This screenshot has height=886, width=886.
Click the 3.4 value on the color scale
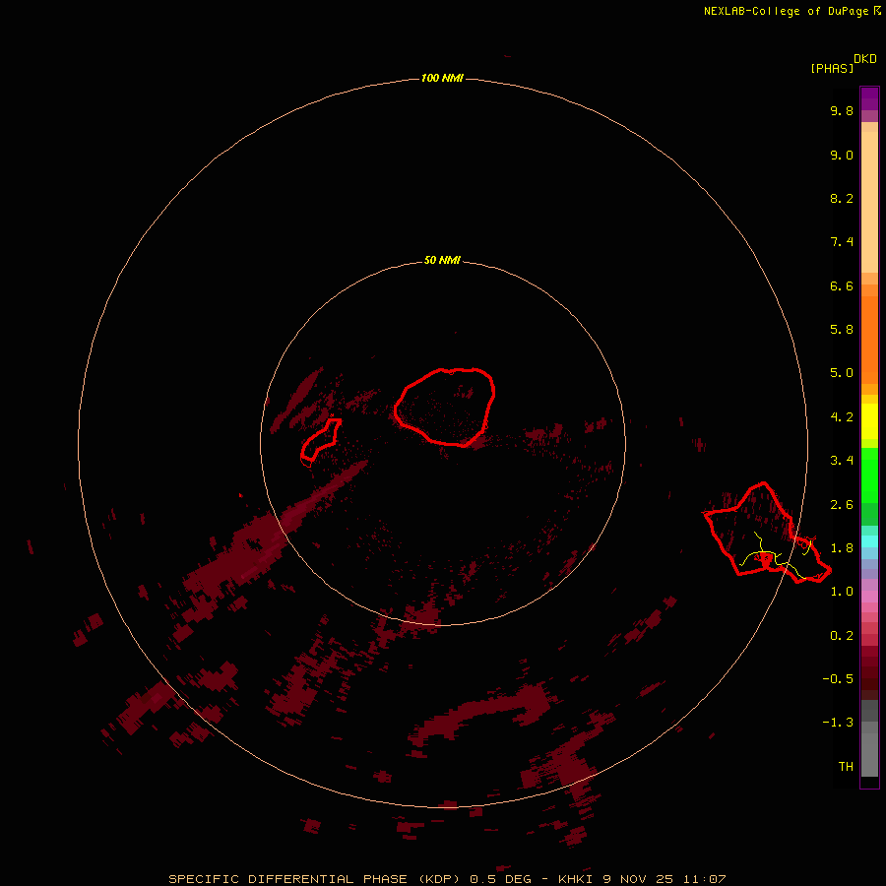[842, 460]
